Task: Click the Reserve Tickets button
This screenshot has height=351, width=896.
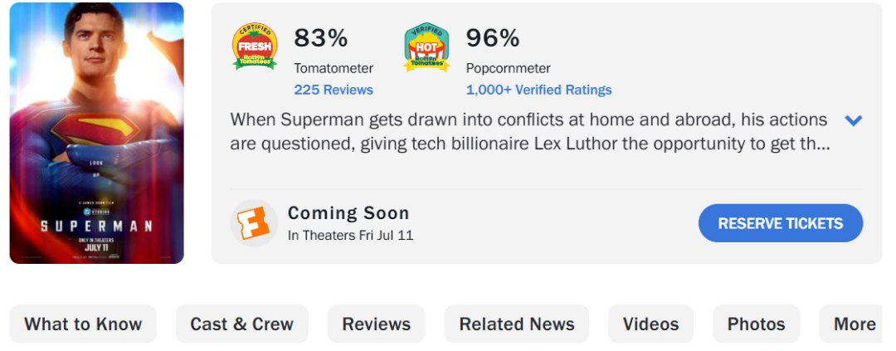Action: (781, 223)
